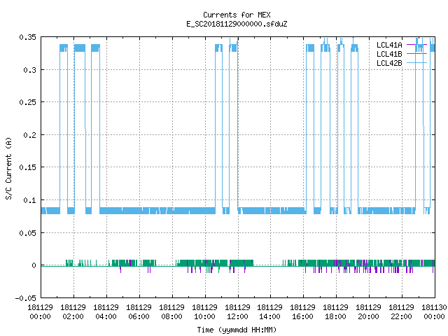Click the 181129 04:00 time axis label
Image resolution: width=448 pixels, height=336 pixels.
[106, 312]
